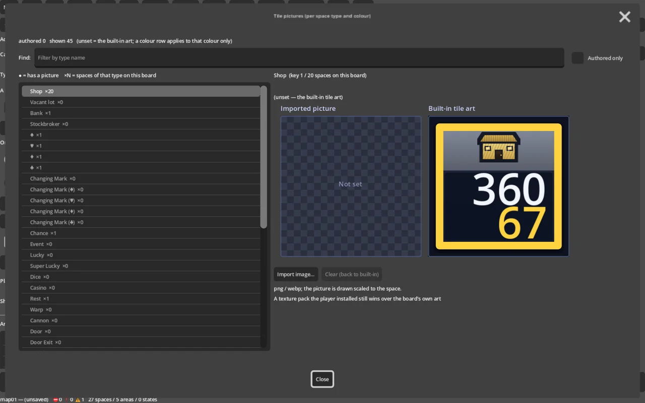Choose the Bank ×1 entry
Image resolution: width=645 pixels, height=403 pixels.
pyautogui.click(x=141, y=113)
